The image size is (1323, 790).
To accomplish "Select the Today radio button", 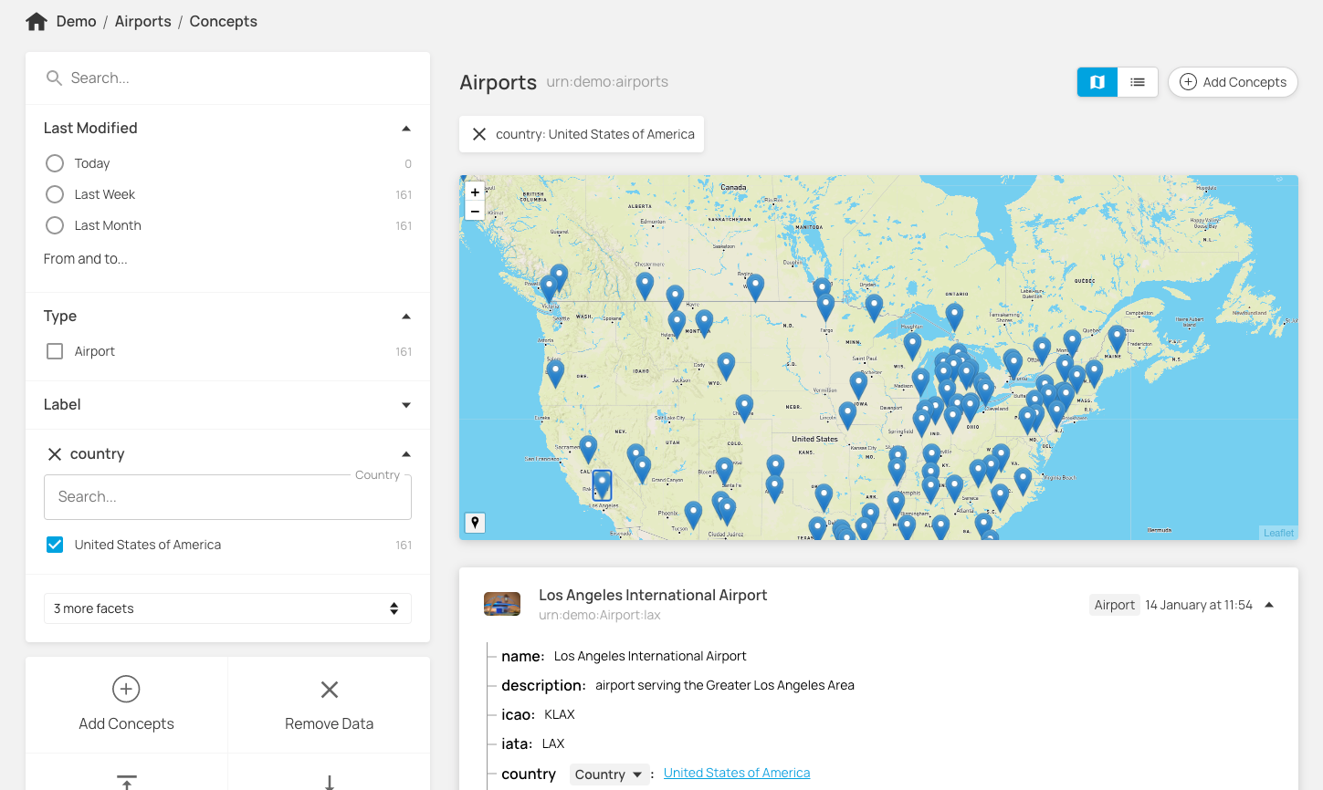I will pyautogui.click(x=55, y=163).
